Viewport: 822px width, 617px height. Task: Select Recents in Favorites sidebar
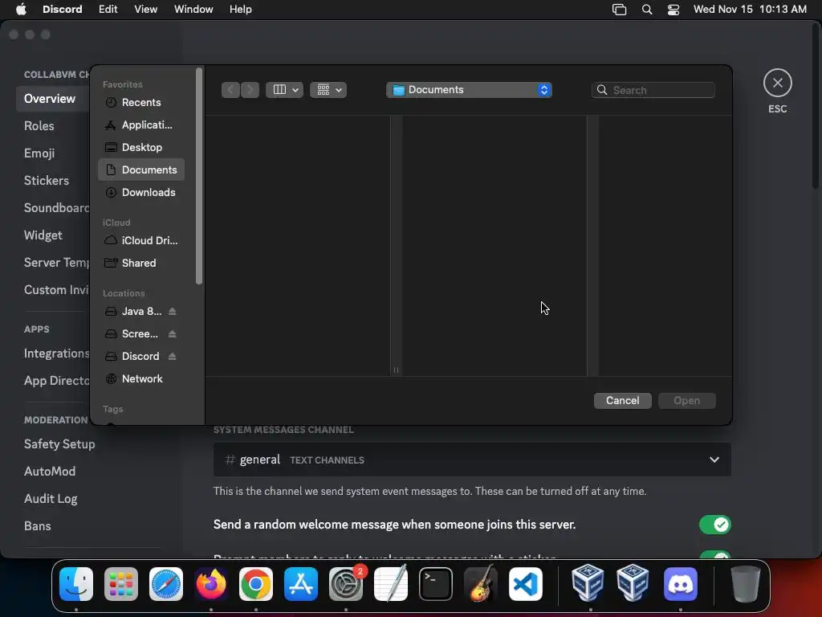tap(141, 102)
